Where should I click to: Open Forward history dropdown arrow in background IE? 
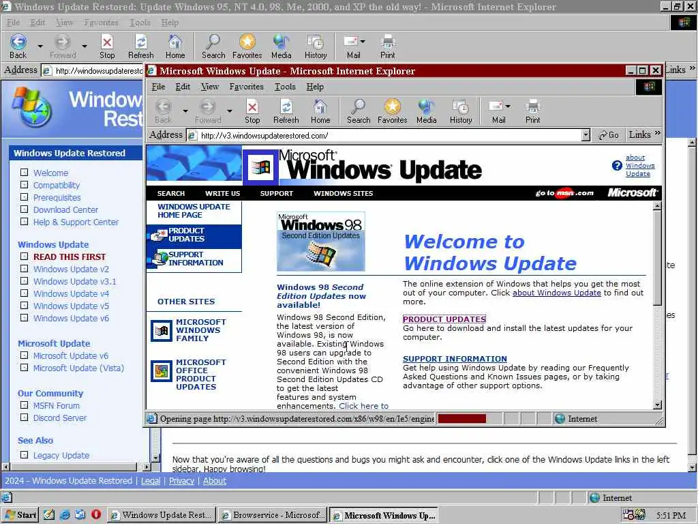(x=84, y=46)
